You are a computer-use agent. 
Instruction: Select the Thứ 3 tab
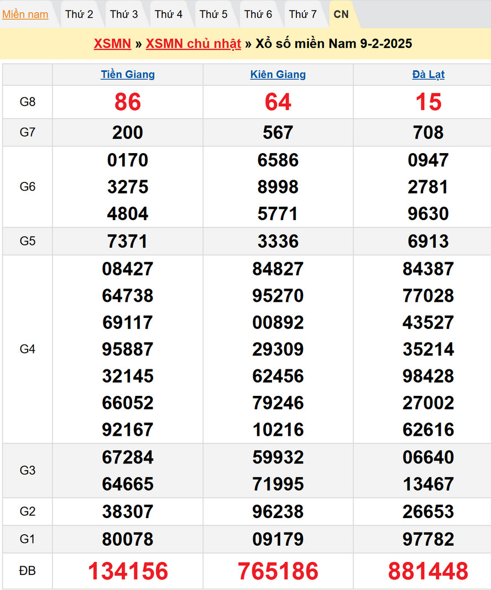click(x=124, y=14)
